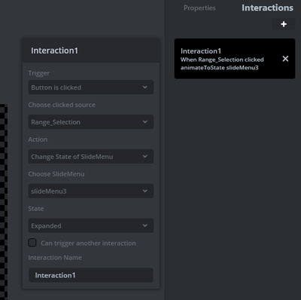Viewport: 301px width, 300px height.
Task: Open the State dropdown showing Expanded
Action: click(x=91, y=225)
